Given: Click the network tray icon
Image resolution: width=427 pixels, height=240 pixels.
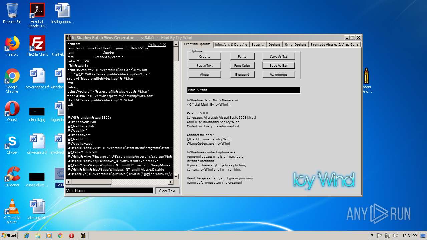Looking at the screenshot, I should 387,236.
